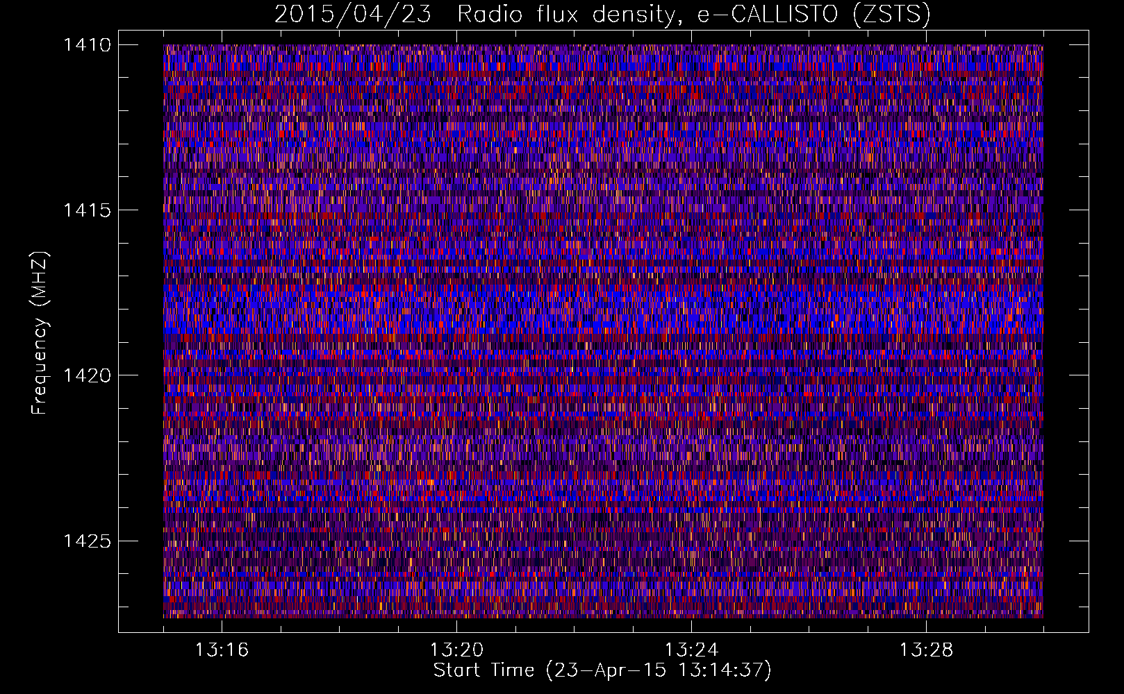Image resolution: width=1124 pixels, height=694 pixels.
Task: Click the 'Frequency (MHZ)' y-axis title
Action: click(40, 333)
